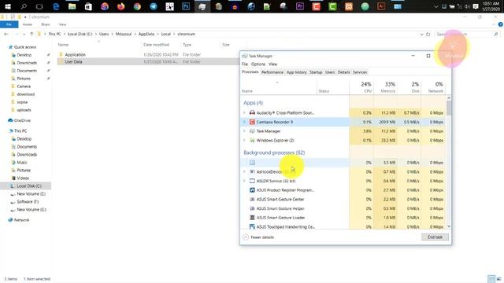Open the notification center icon in the system tray
The width and height of the screenshot is (504, 283).
[x=476, y=6]
